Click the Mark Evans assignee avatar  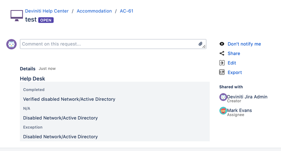coord(223,111)
